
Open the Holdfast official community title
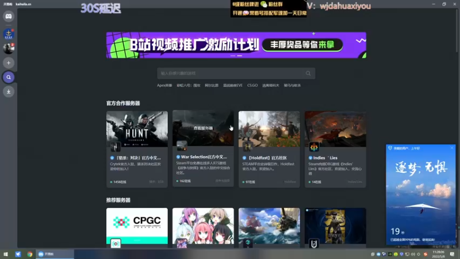point(267,158)
